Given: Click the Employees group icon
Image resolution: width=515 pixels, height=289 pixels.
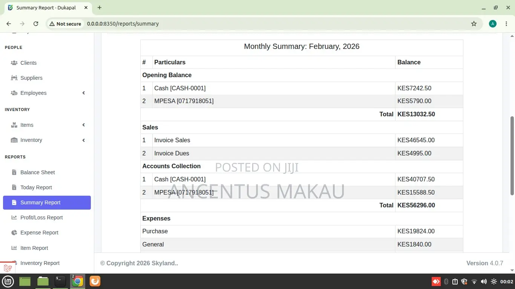Looking at the screenshot, I should click(14, 93).
